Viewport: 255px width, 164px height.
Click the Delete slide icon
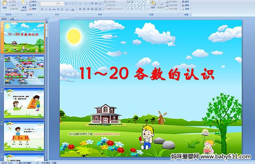point(31,9)
